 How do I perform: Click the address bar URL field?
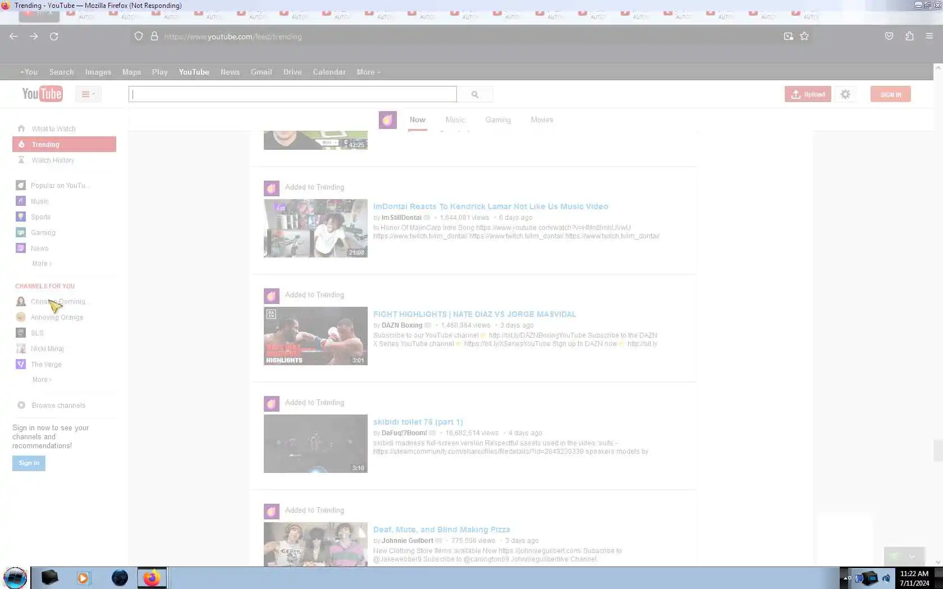click(460, 36)
